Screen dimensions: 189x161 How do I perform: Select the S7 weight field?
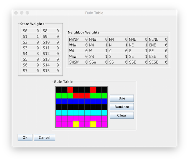[x=31, y=71]
